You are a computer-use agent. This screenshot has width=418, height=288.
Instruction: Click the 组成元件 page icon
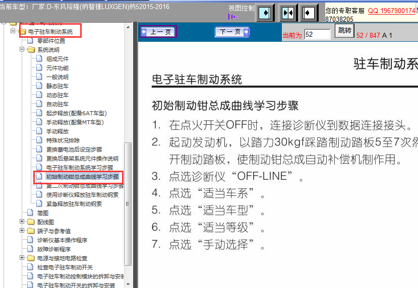(x=39, y=58)
